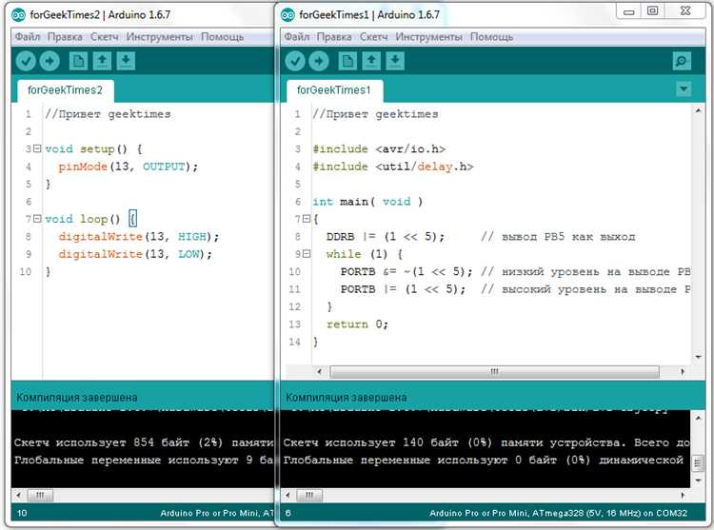Click void setup() line in forGeekTimes2
714x530 pixels.
coord(93,148)
